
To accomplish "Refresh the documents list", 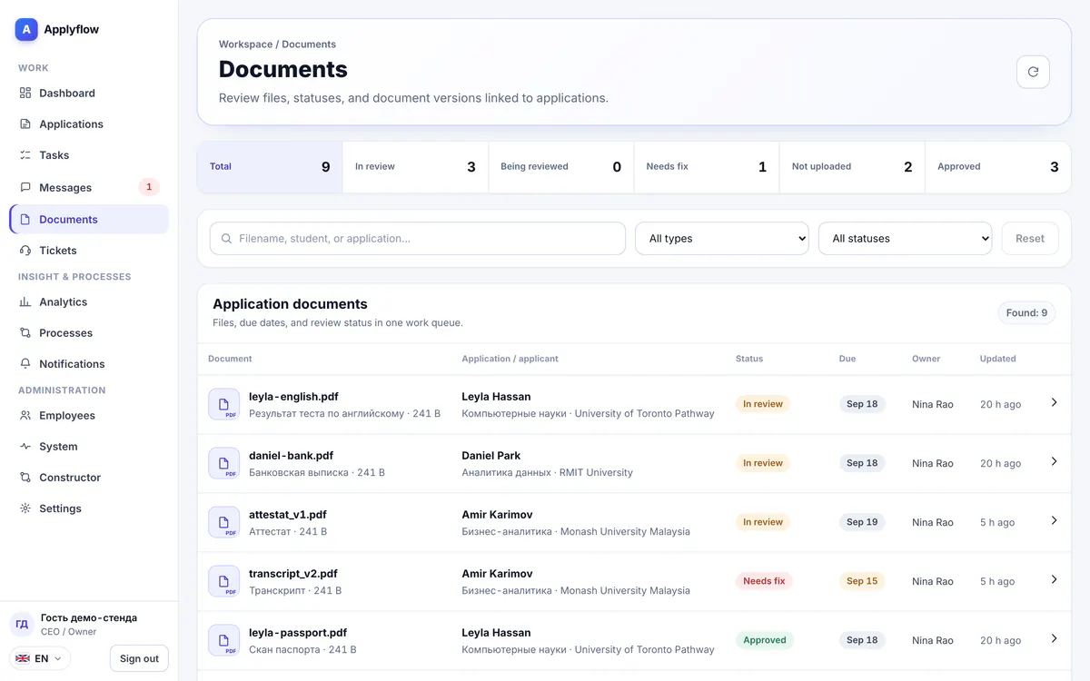I will coord(1033,72).
